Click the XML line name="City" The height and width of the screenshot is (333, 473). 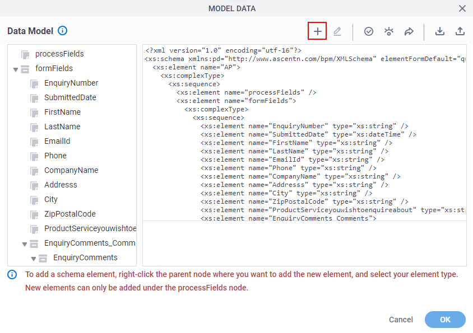tap(286, 193)
